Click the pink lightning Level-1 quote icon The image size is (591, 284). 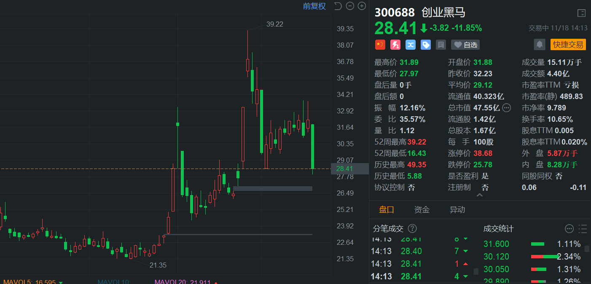(395, 45)
